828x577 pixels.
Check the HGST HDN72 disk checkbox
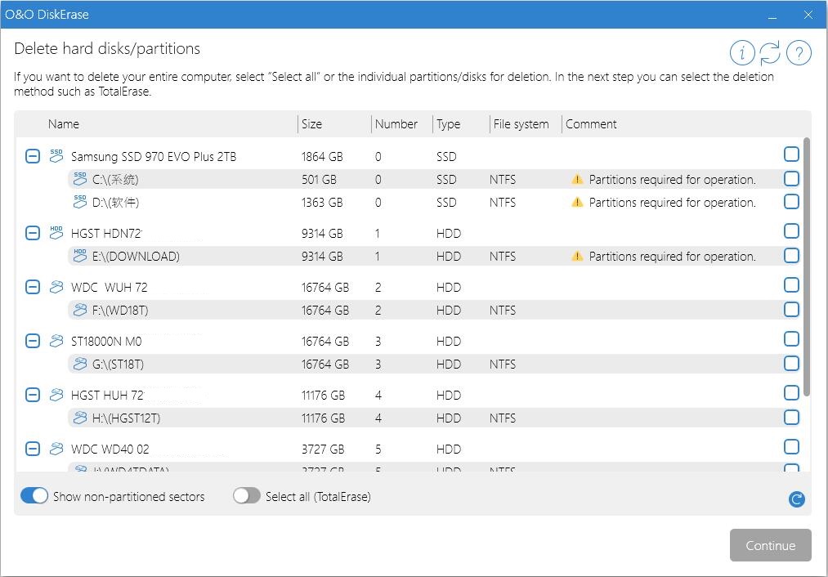tap(791, 230)
